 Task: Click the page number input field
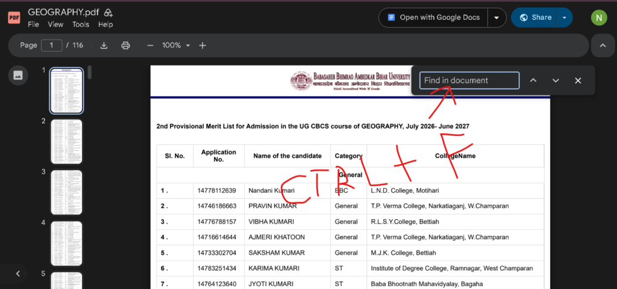pyautogui.click(x=52, y=46)
